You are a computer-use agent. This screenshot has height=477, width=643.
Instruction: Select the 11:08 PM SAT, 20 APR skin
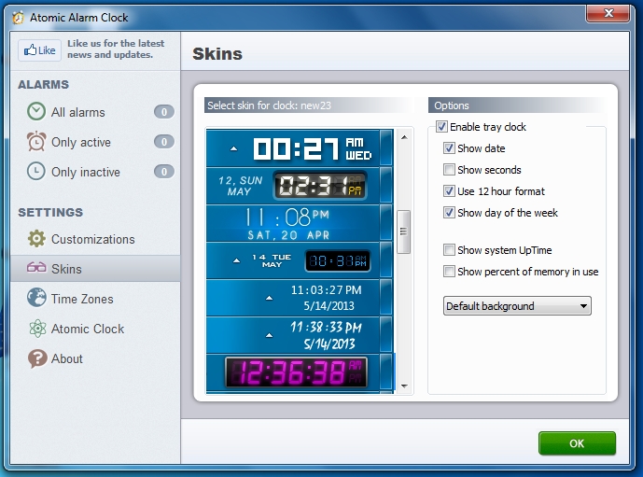point(300,223)
